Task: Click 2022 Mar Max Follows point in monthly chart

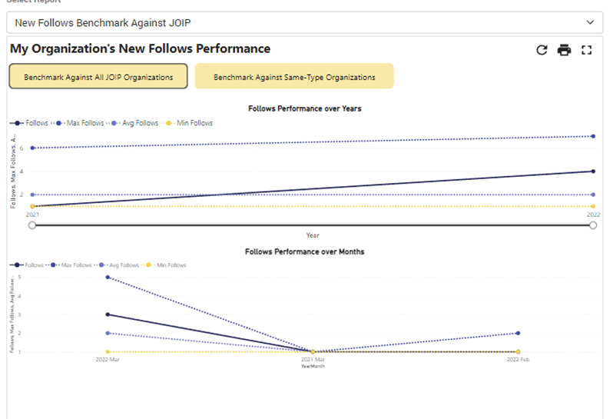Action: click(x=108, y=278)
